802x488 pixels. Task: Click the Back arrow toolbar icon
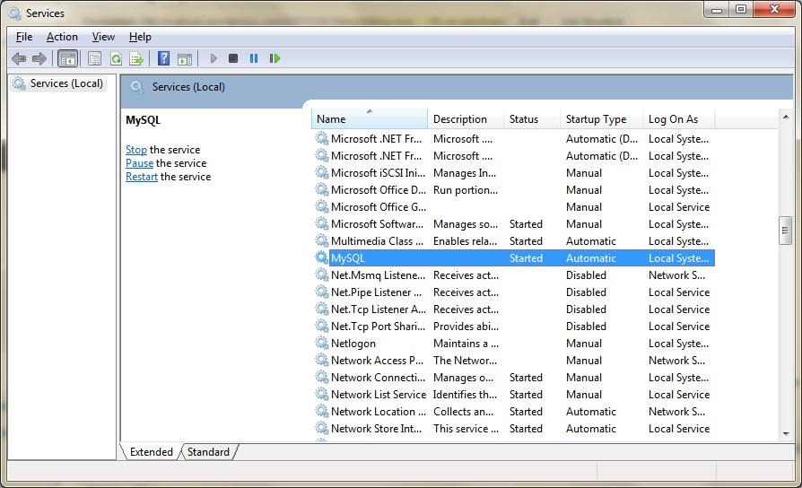pos(19,58)
